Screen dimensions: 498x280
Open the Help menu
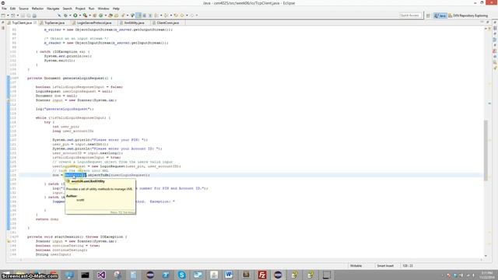[116, 9]
